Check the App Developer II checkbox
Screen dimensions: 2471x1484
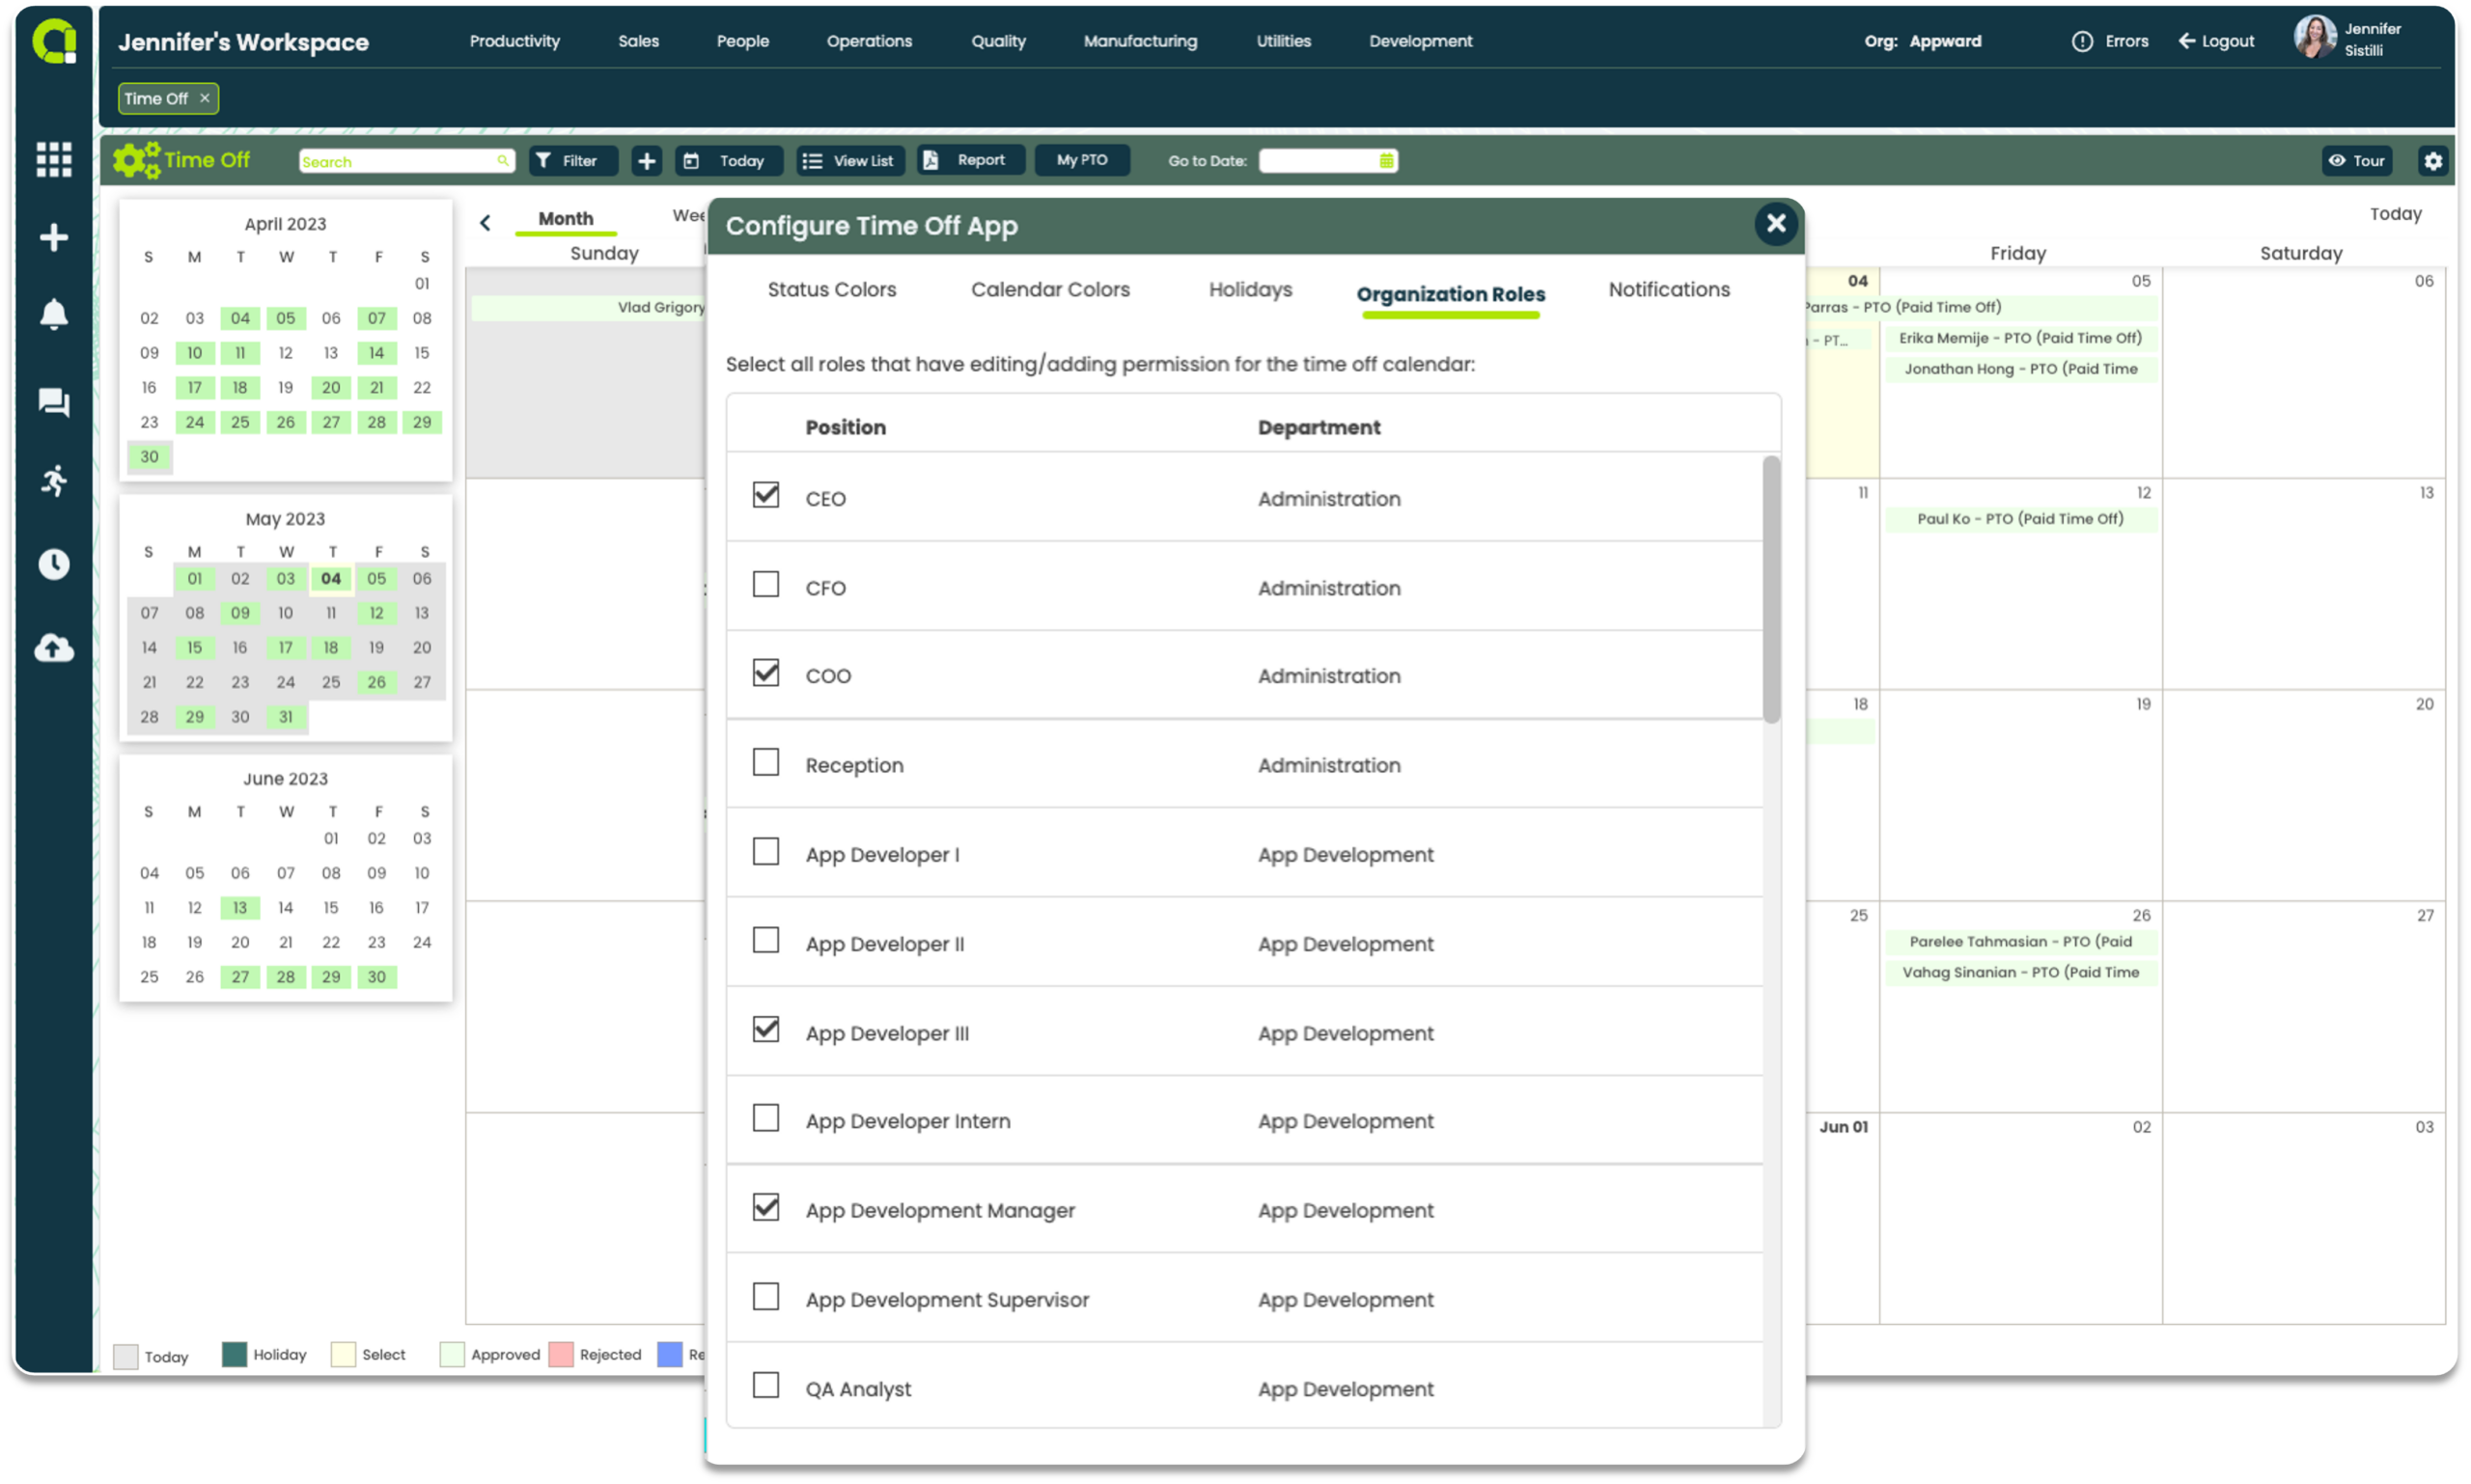click(x=766, y=940)
